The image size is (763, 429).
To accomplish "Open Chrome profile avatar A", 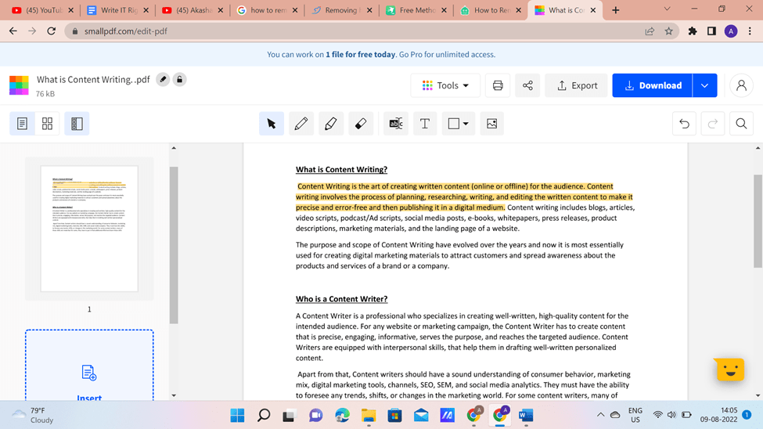I will coord(731,31).
